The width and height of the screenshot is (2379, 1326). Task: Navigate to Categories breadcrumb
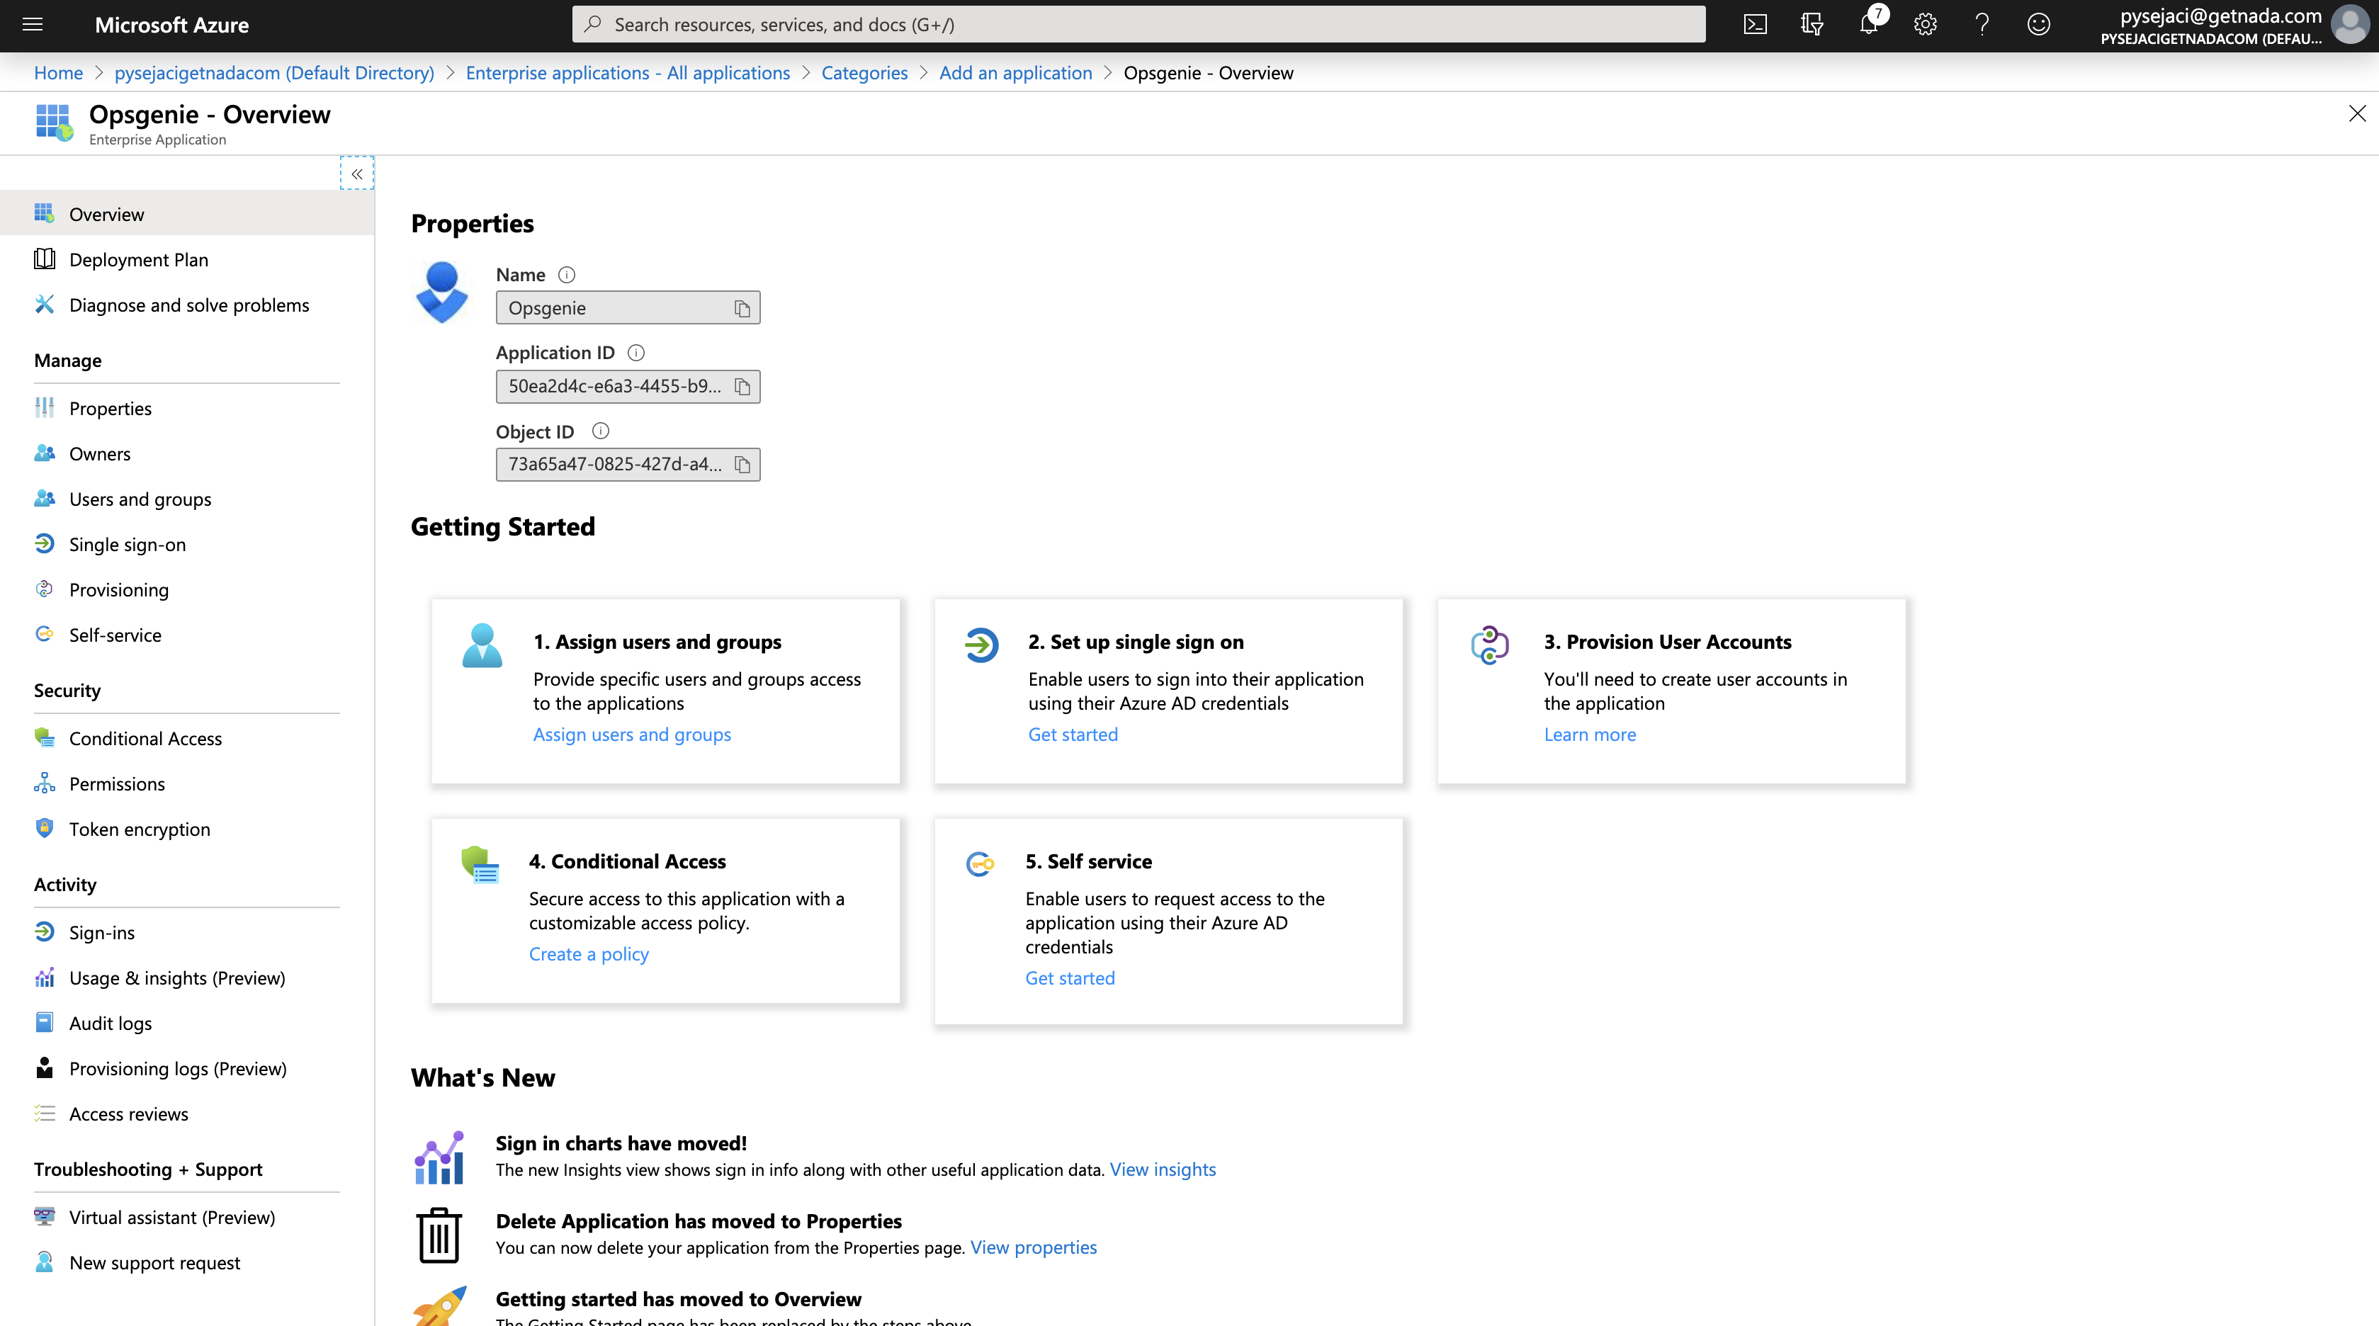click(x=864, y=73)
